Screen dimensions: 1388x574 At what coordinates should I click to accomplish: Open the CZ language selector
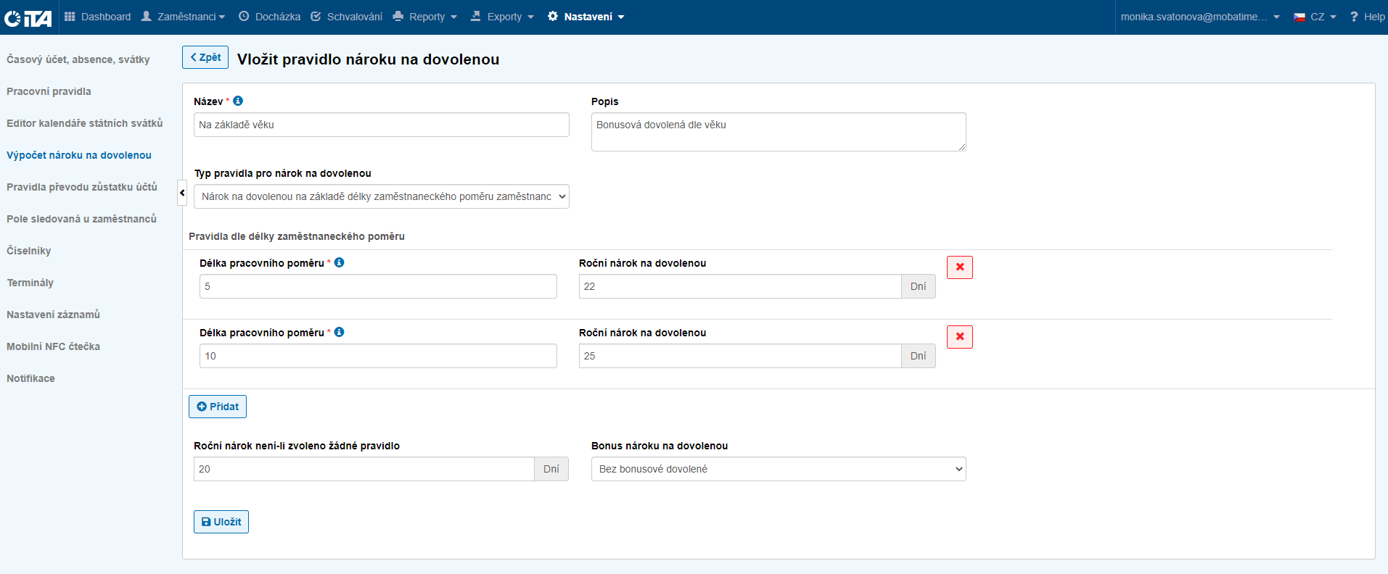pyautogui.click(x=1315, y=17)
